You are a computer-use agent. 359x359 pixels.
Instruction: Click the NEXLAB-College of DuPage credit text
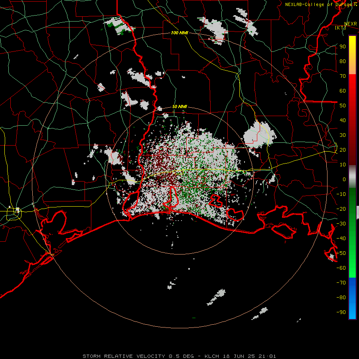click(321, 4)
